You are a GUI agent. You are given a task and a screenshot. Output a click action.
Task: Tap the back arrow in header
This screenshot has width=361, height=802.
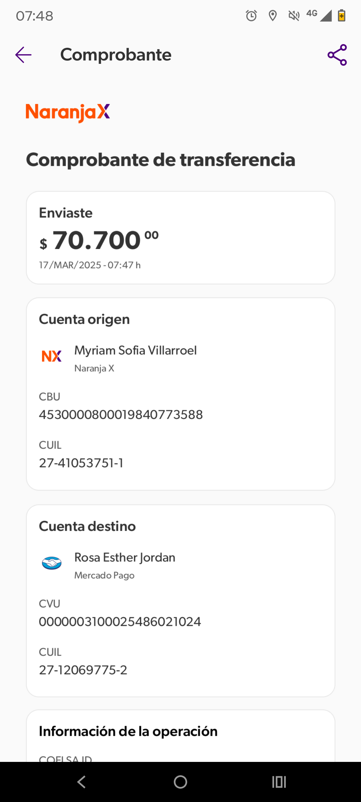coord(23,55)
